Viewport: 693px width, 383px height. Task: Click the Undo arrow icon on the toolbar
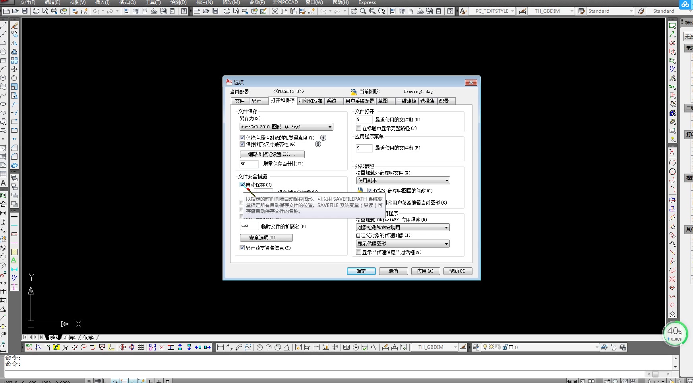coord(96,11)
